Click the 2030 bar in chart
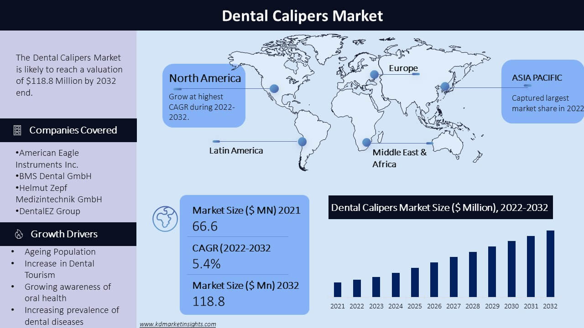This screenshot has height=328, width=584. [511, 269]
